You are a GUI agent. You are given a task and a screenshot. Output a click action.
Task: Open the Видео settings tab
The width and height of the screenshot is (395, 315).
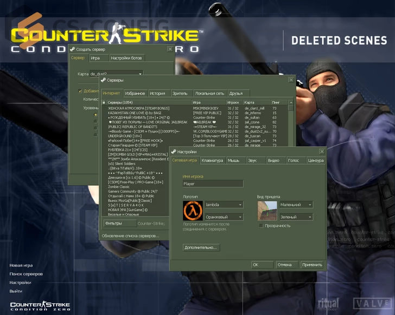[x=276, y=160]
